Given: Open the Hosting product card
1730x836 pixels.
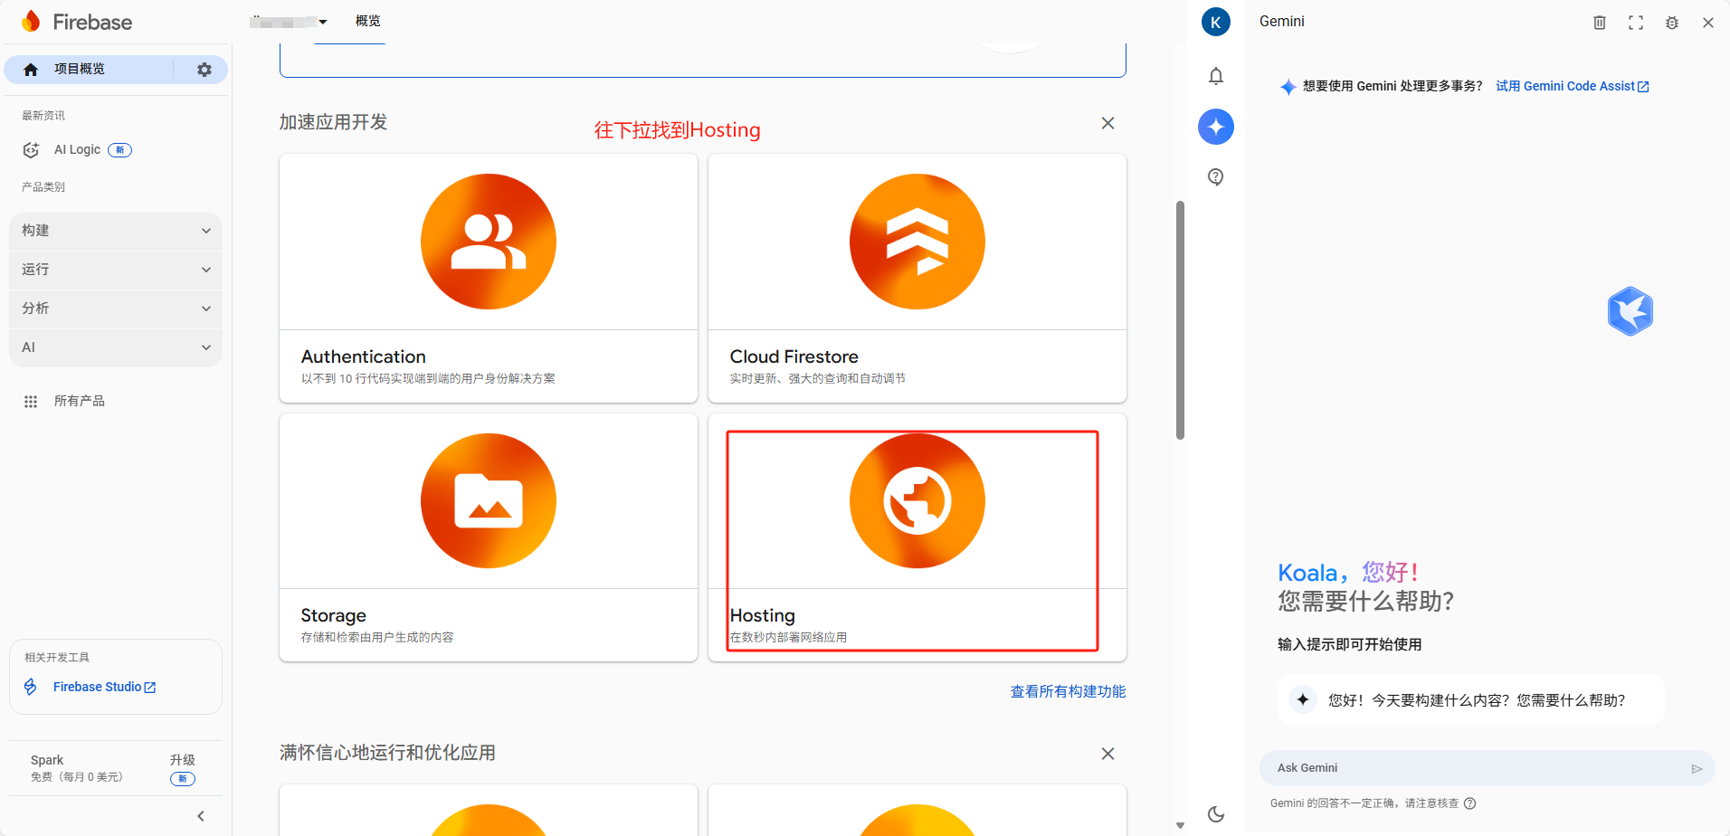Looking at the screenshot, I should click(917, 537).
